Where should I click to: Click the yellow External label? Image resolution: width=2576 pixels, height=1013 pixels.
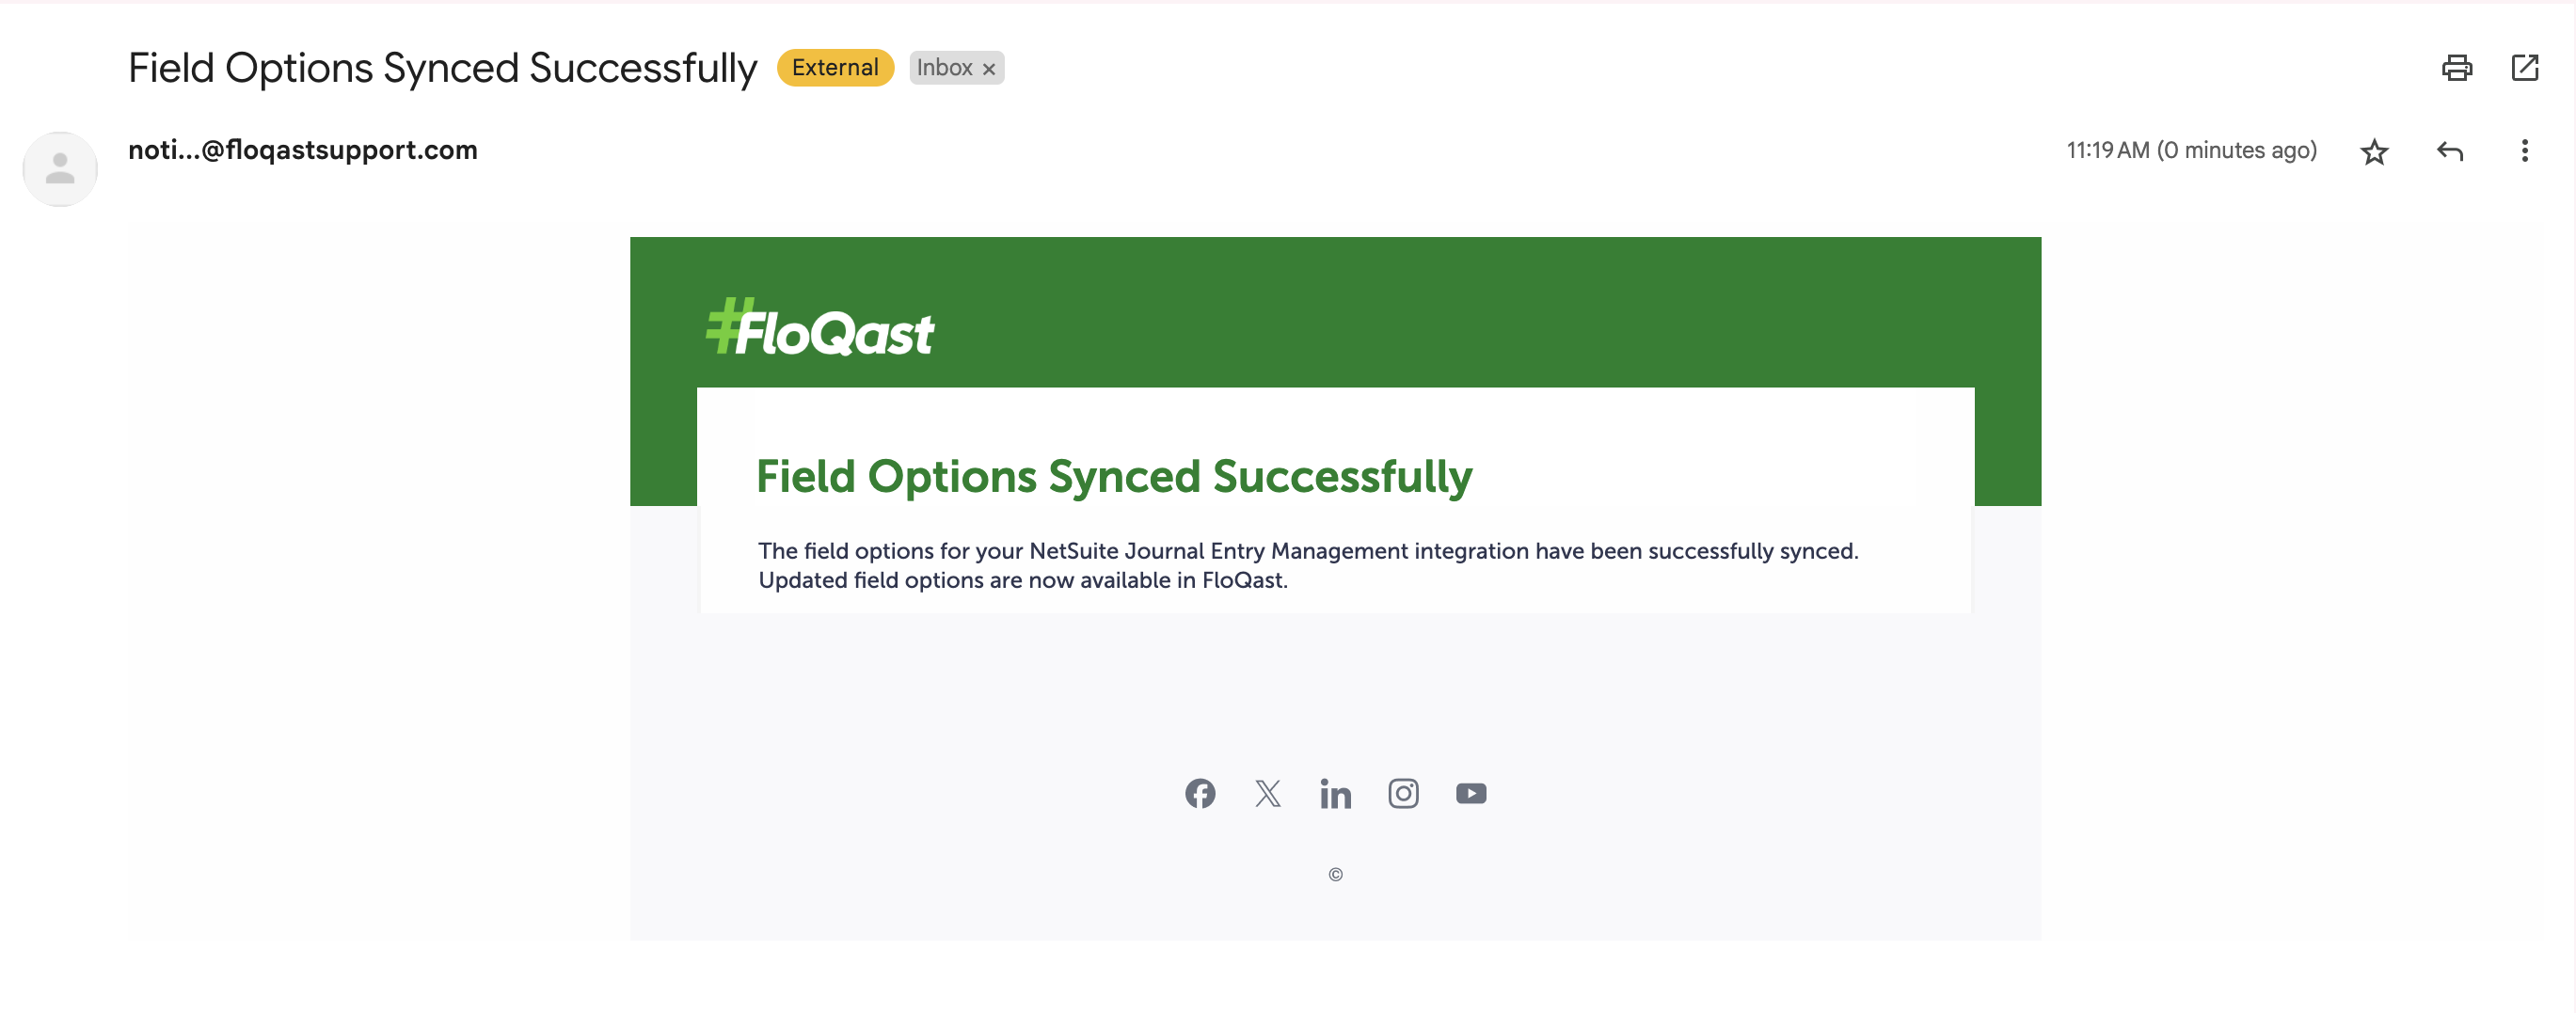(834, 68)
